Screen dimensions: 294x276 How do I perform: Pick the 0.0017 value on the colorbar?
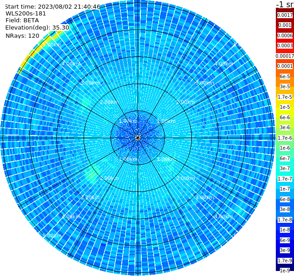tap(285, 15)
